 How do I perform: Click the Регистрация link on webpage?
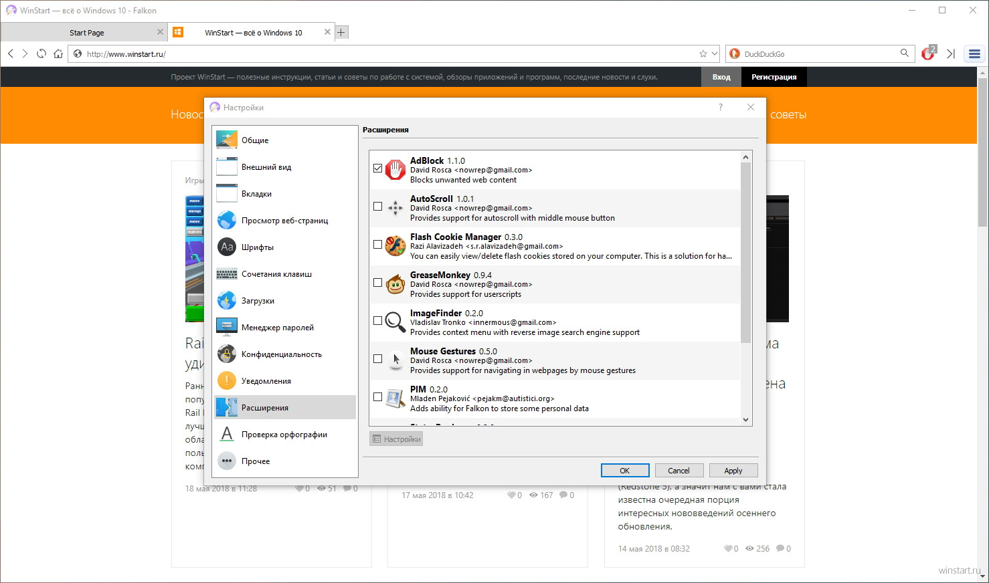click(x=774, y=77)
